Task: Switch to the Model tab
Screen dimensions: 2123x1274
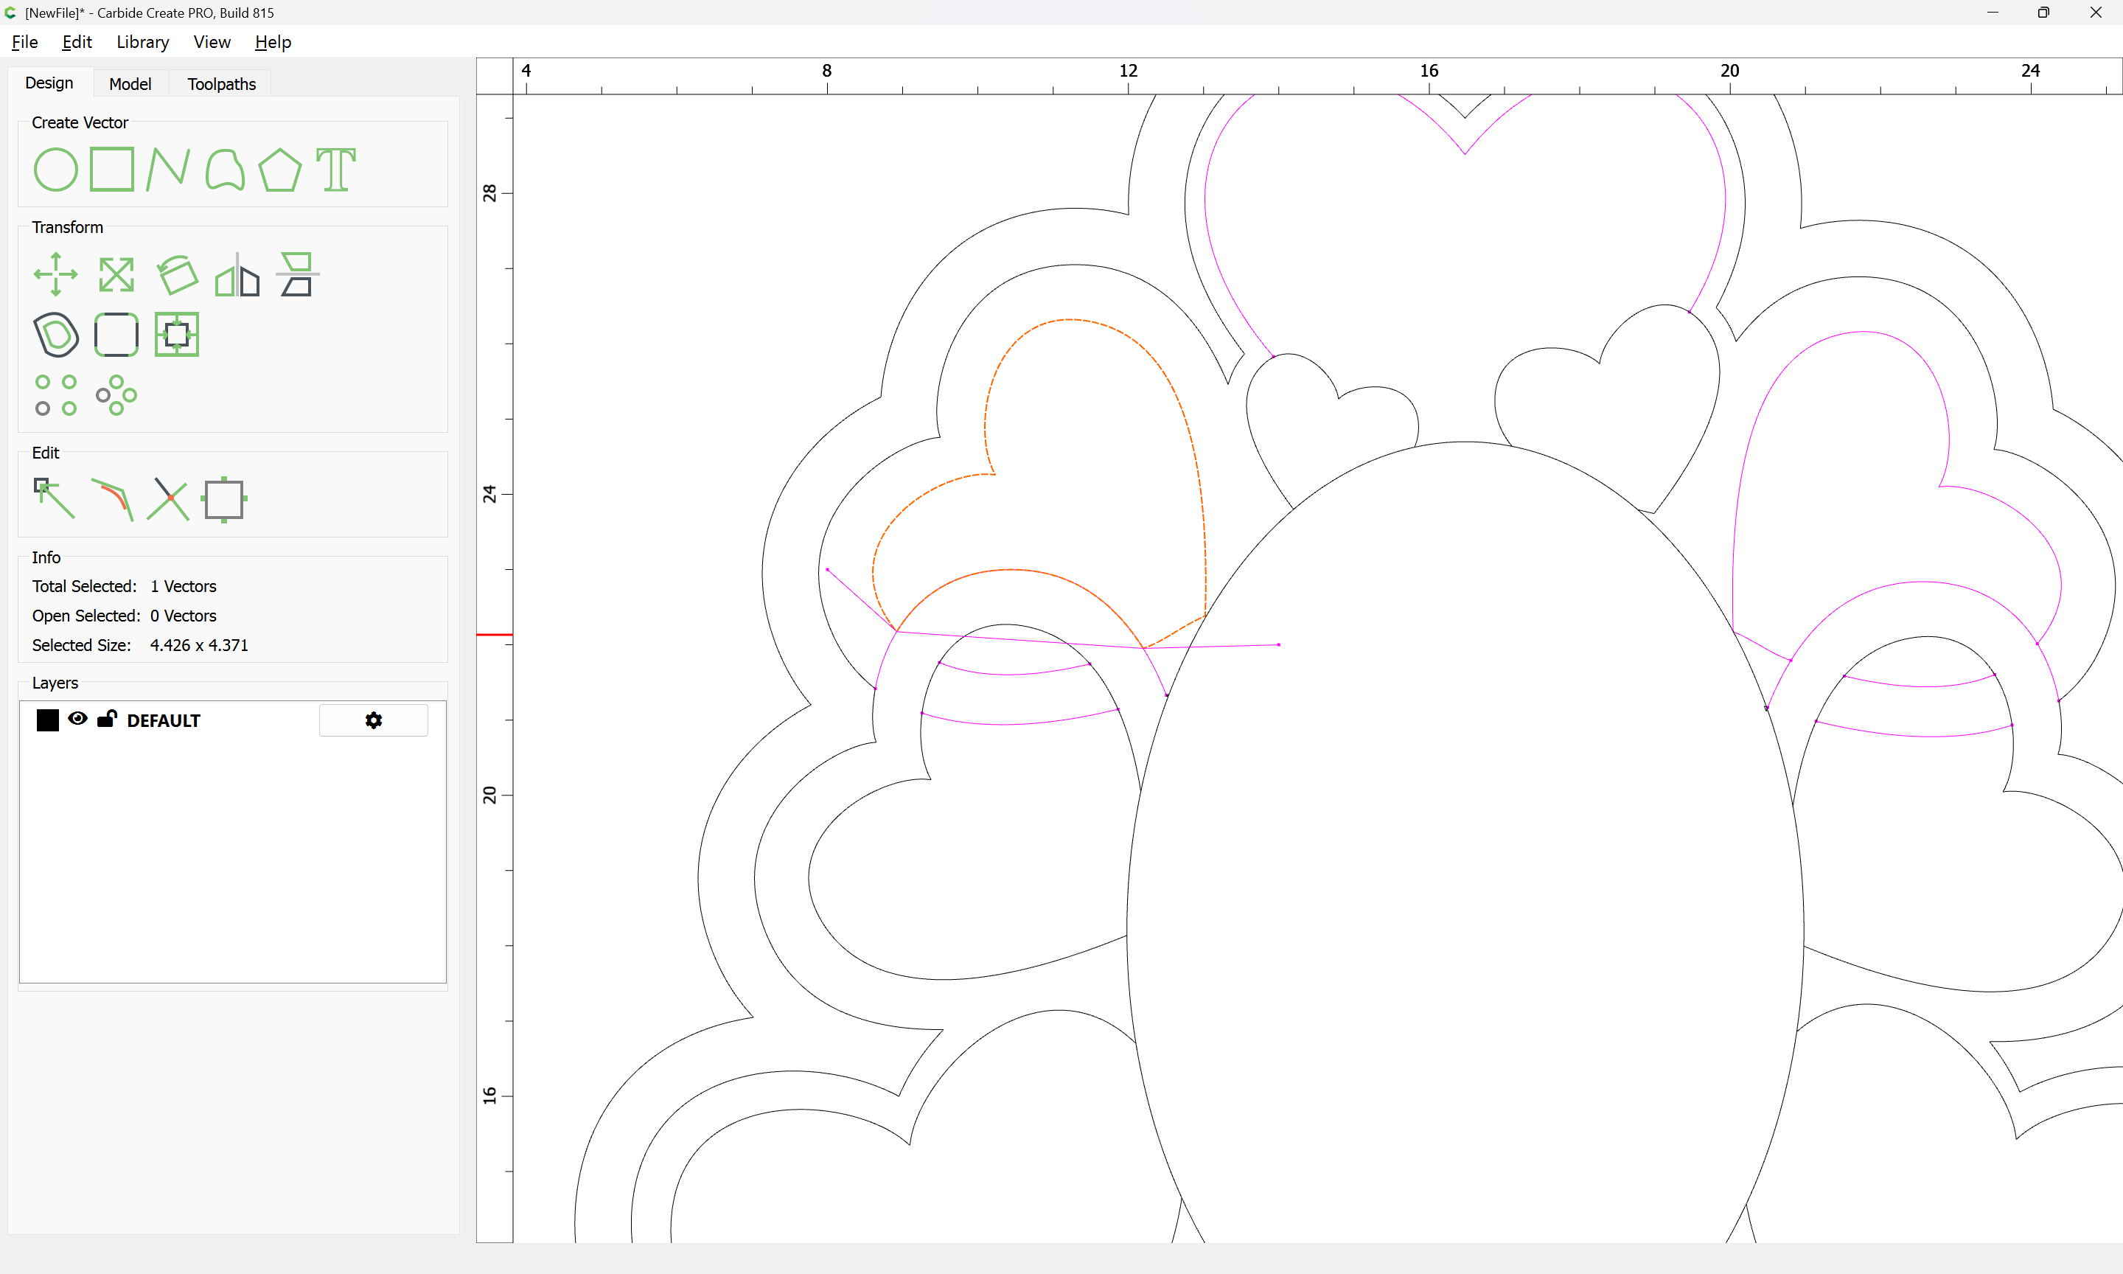Action: [130, 84]
